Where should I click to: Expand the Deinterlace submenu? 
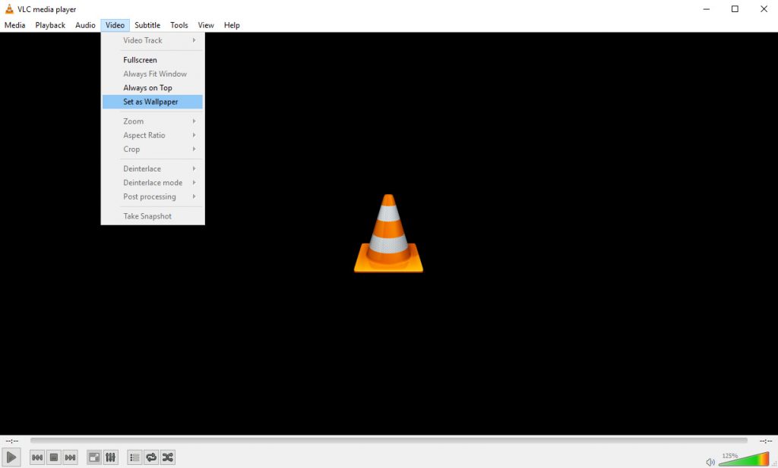click(x=153, y=169)
